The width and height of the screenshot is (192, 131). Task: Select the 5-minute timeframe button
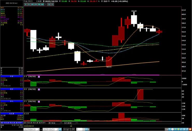click(29, 4)
